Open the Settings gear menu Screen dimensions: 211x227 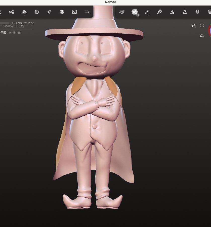(x=209, y=12)
